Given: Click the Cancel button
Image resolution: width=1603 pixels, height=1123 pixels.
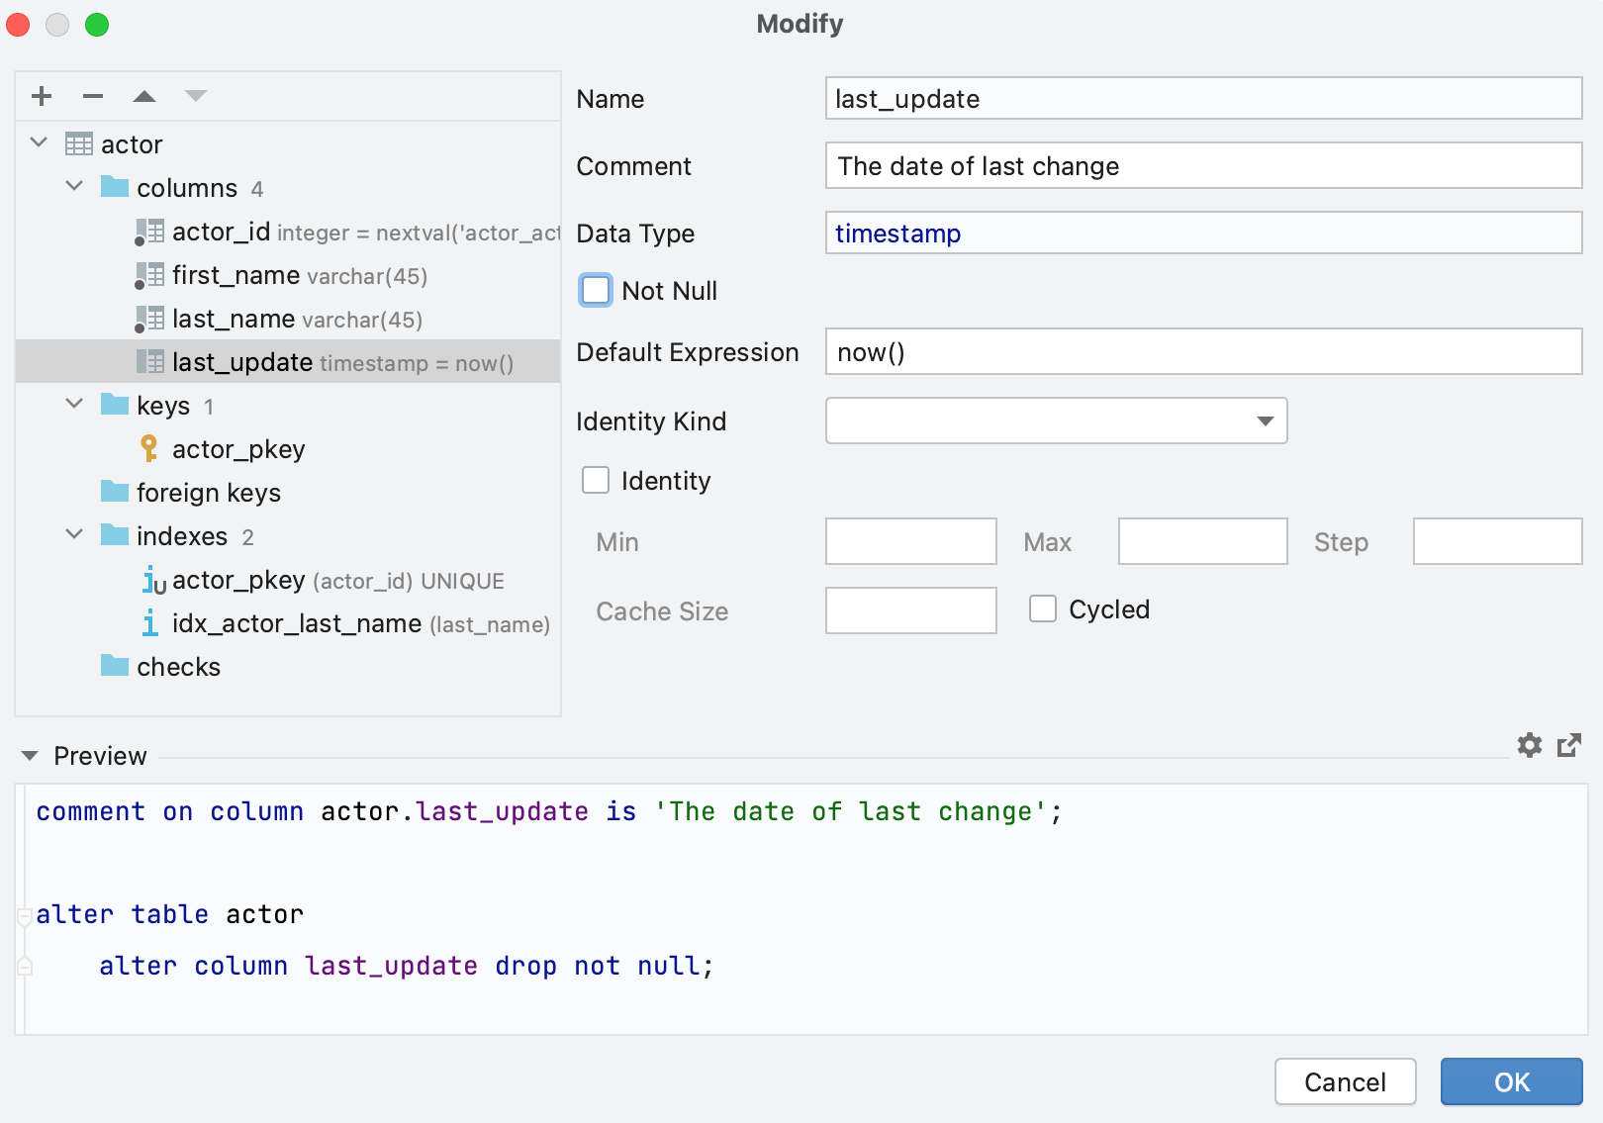Looking at the screenshot, I should (x=1345, y=1081).
